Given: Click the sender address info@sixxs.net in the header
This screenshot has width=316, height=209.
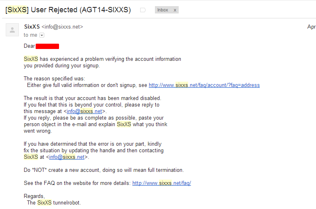Looking at the screenshot, I should pos(62,27).
